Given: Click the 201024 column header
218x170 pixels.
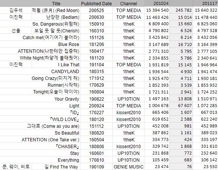Looking at the screenshot, I should click(157, 3).
